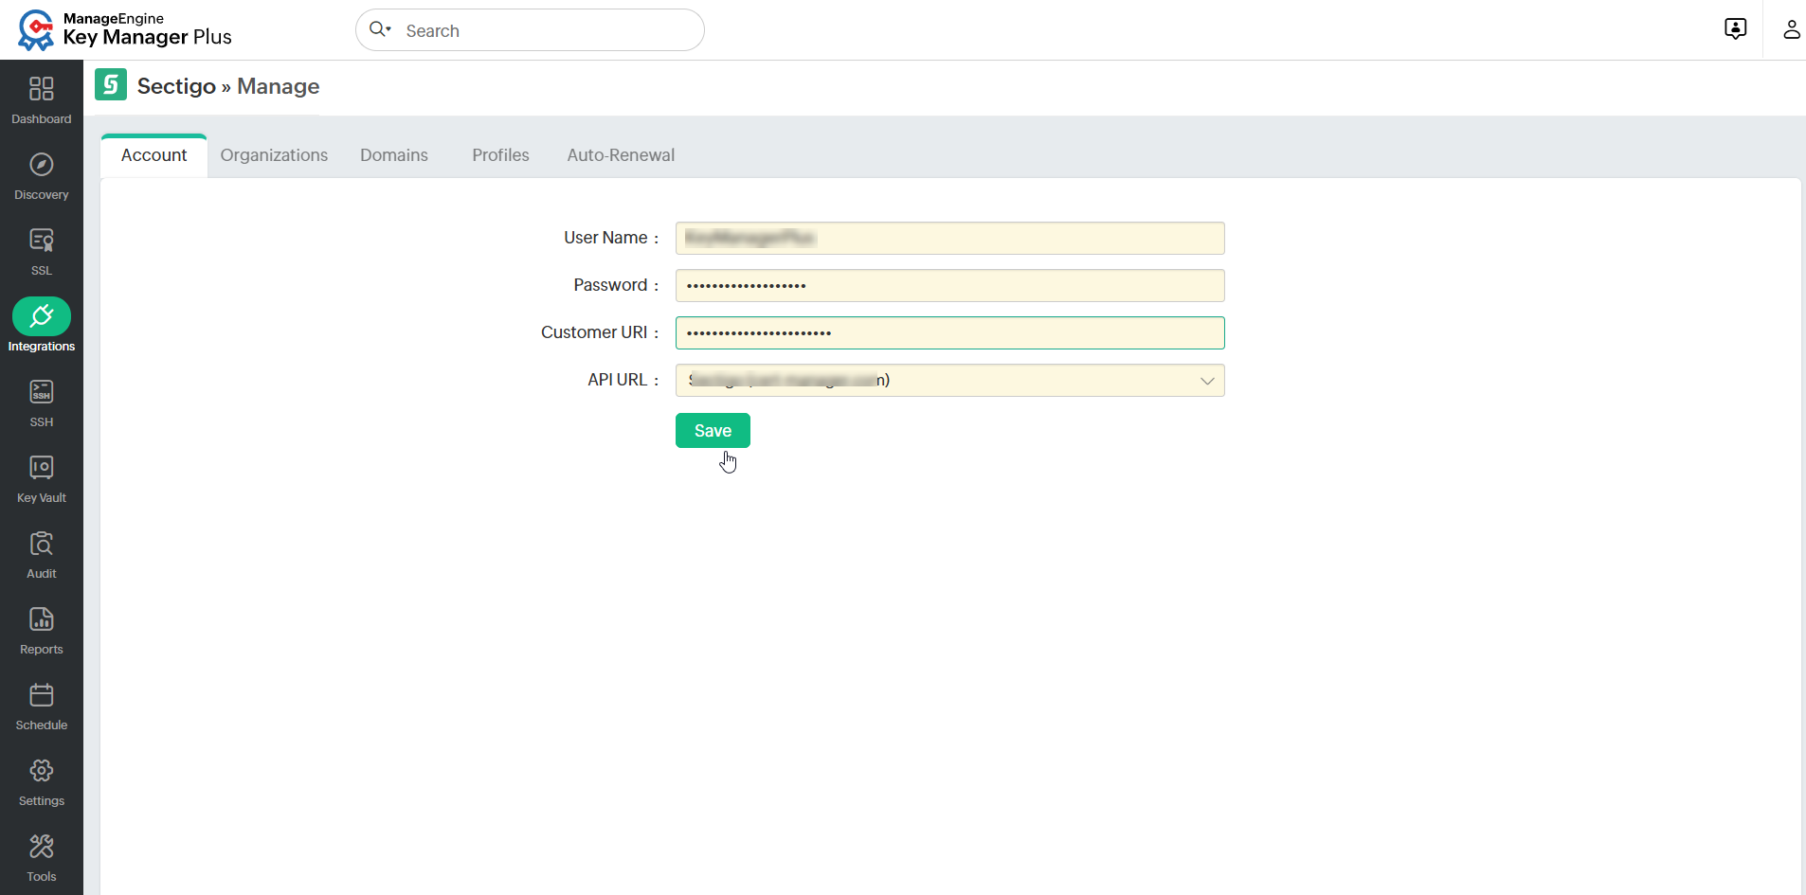Go to SSL certificates section
Screen dimensions: 1806x895
pos(42,251)
